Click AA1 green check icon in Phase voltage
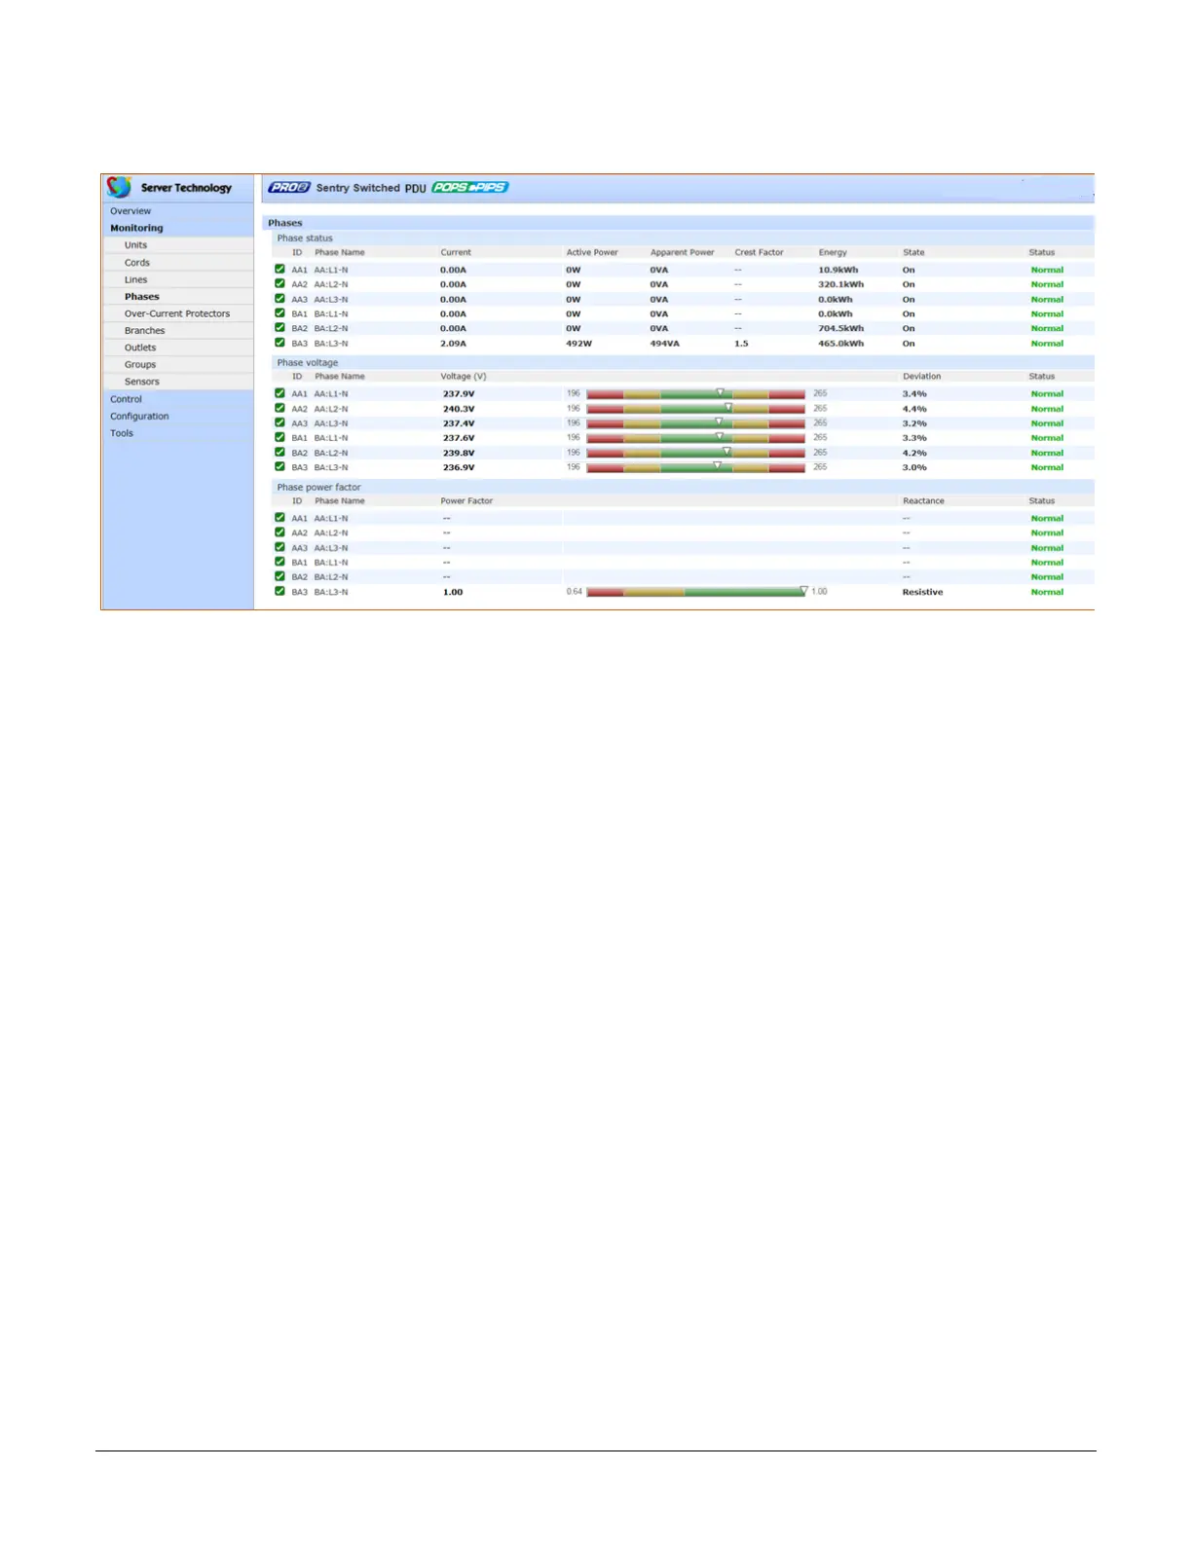The width and height of the screenshot is (1192, 1542). pyautogui.click(x=280, y=393)
